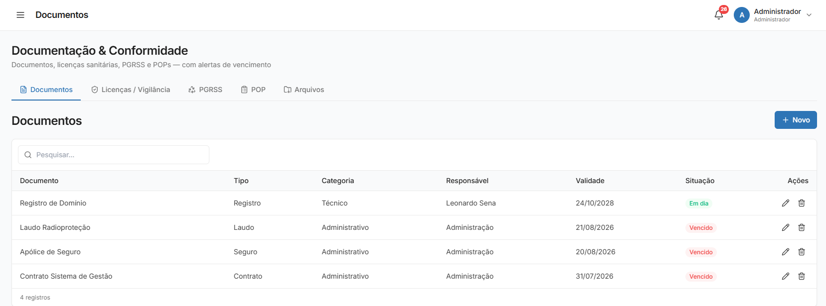Click the blue avatar circle with letter A
The width and height of the screenshot is (826, 306).
[742, 15]
